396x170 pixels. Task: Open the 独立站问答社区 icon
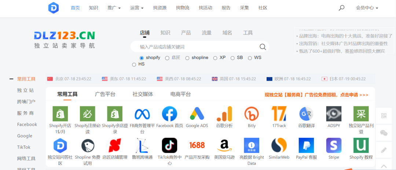tap(60, 145)
